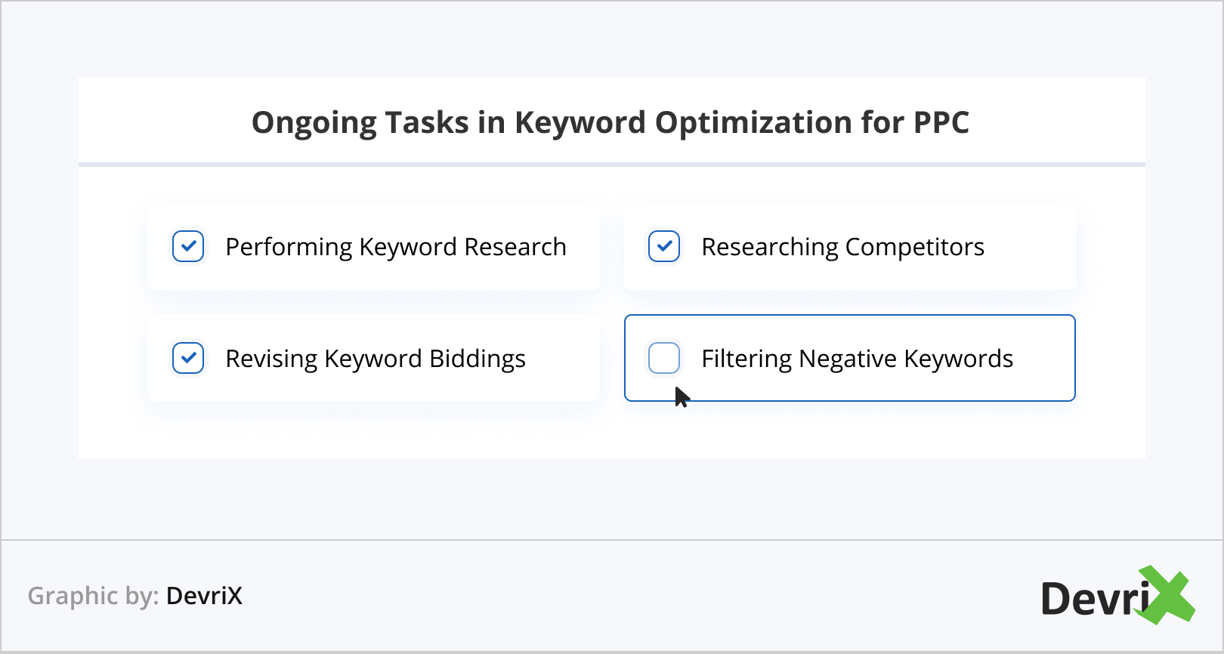
Task: Open the DevriX name beside Graphic by
Action: (x=204, y=596)
